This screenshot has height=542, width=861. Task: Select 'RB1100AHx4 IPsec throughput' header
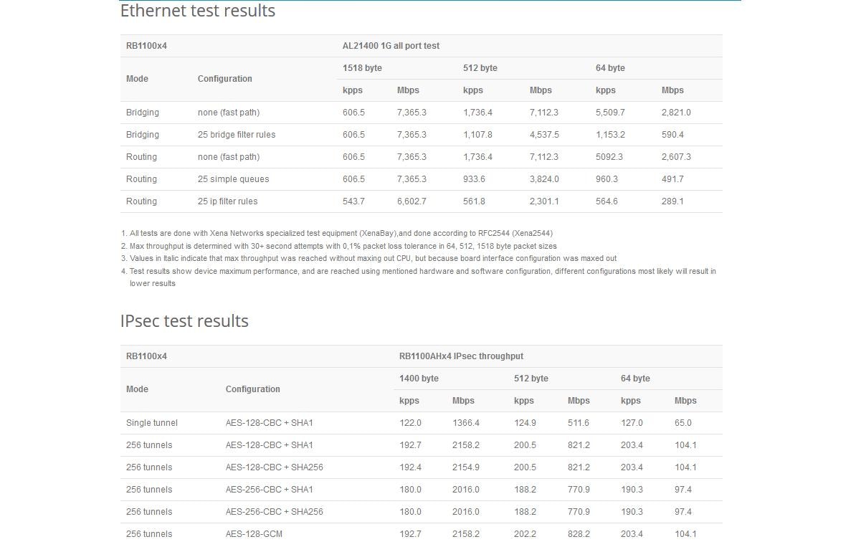pyautogui.click(x=461, y=356)
